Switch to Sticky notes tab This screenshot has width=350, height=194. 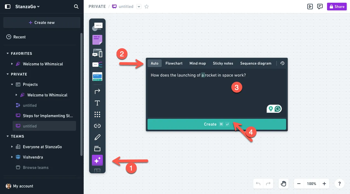coord(223,63)
